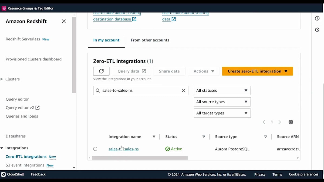
Task: Close the Amazon Redshift side navigation
Action: pyautogui.click(x=64, y=21)
